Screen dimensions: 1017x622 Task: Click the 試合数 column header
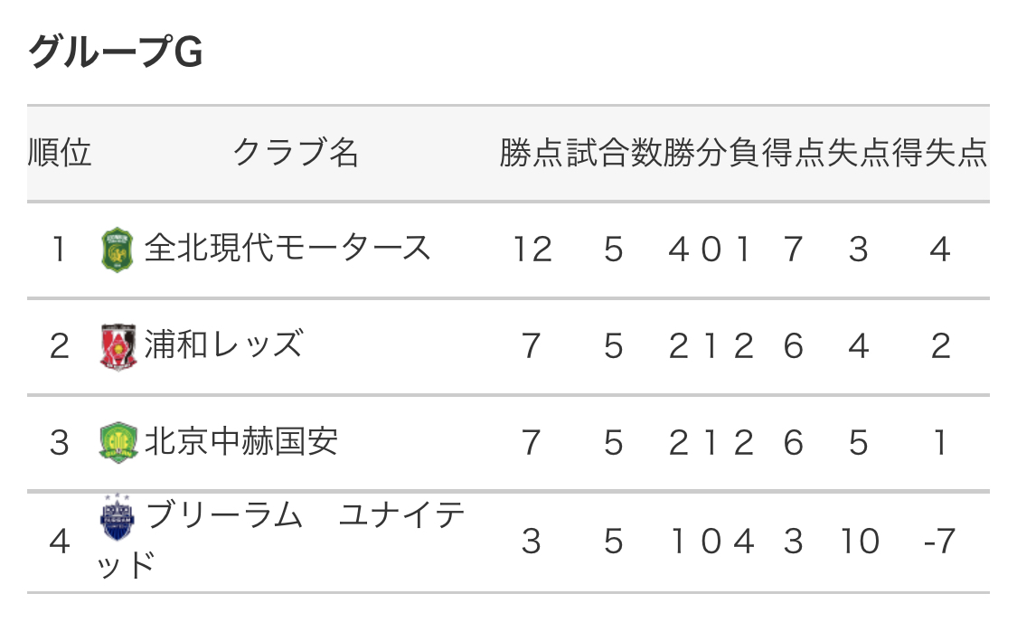click(x=613, y=154)
